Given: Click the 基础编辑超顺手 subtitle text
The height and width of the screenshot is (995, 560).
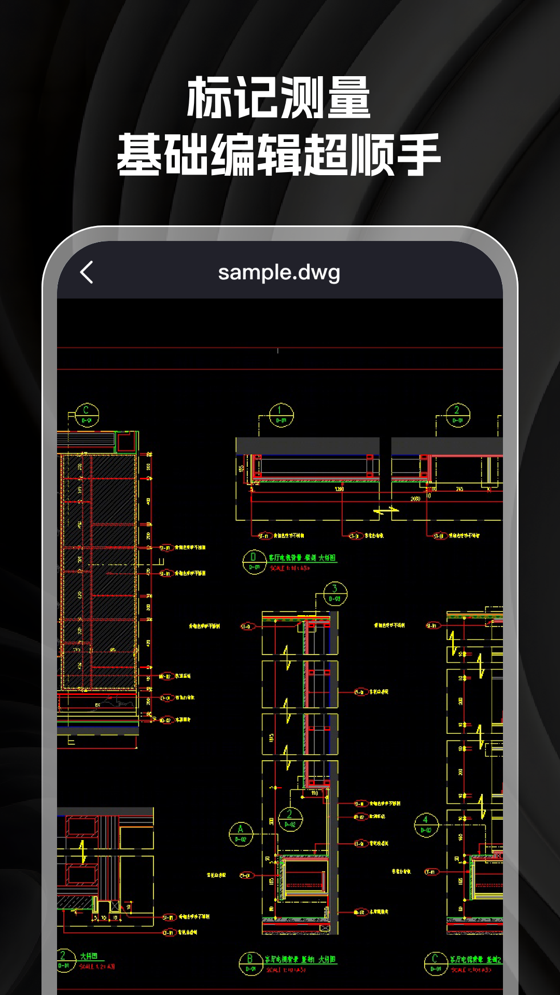Looking at the screenshot, I should pyautogui.click(x=279, y=154).
